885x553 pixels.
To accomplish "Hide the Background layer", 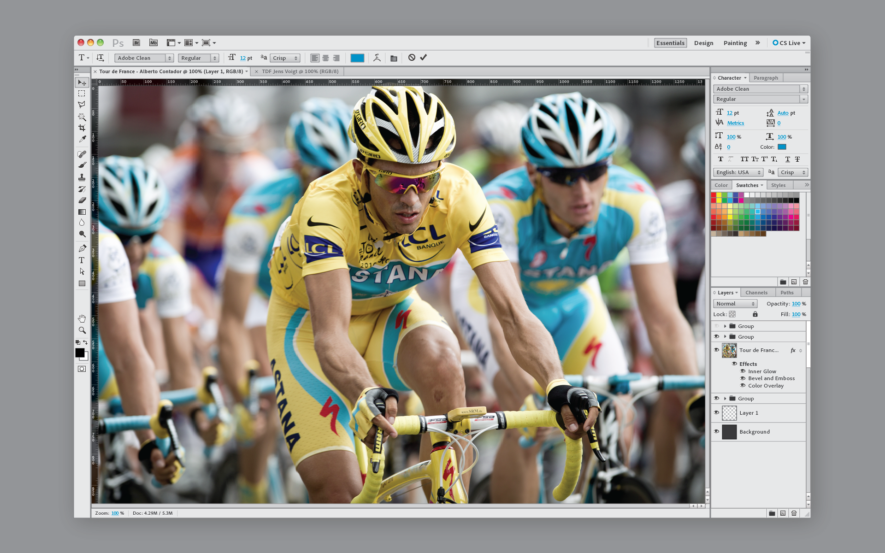I will click(716, 432).
